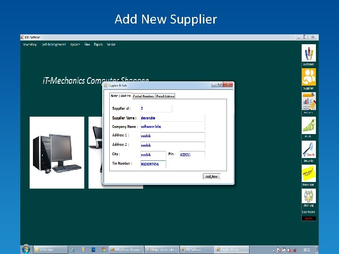Click the City field
This screenshot has width=339, height=254.
[153, 155]
